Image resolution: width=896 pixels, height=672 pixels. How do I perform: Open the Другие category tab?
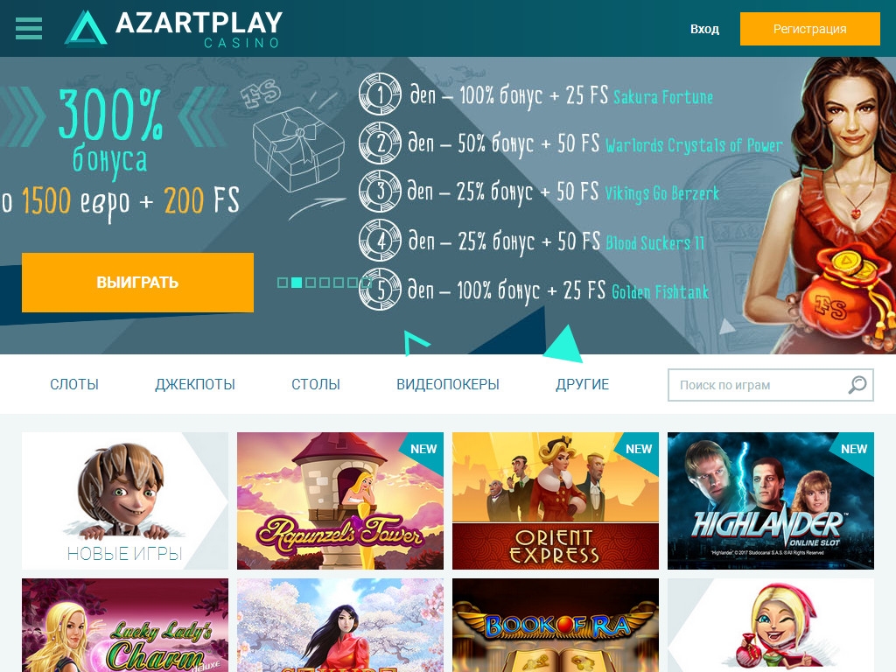click(582, 384)
